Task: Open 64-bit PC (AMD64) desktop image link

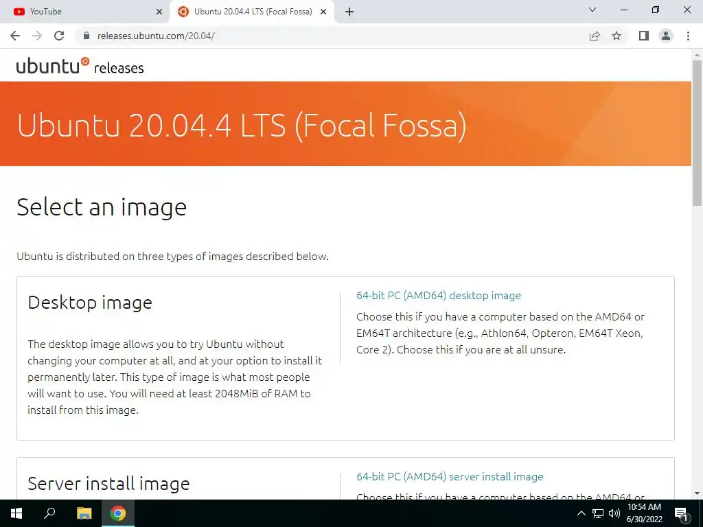Action: click(x=439, y=295)
